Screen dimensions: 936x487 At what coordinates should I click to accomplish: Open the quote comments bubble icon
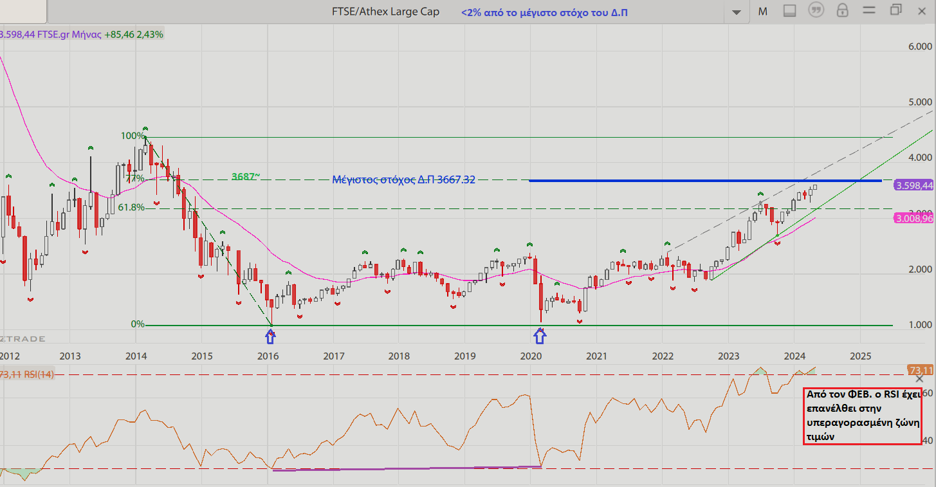coord(816,10)
